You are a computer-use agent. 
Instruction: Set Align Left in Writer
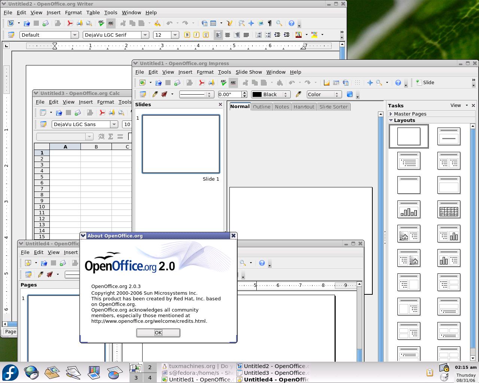click(218, 35)
